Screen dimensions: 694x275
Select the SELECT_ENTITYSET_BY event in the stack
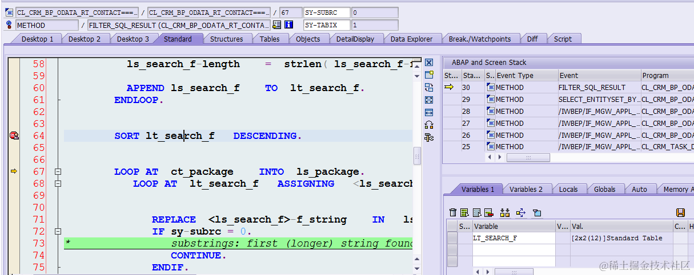(x=599, y=99)
